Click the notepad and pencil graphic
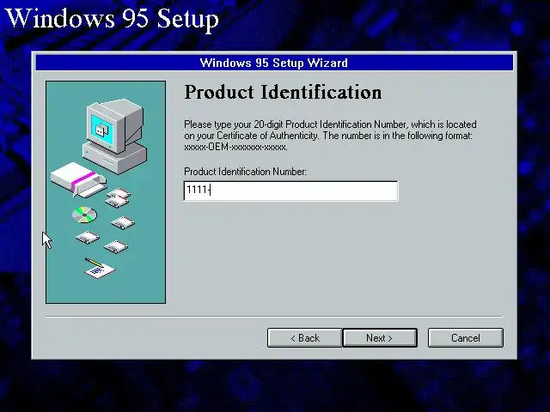This screenshot has width=550, height=412. pyautogui.click(x=100, y=269)
